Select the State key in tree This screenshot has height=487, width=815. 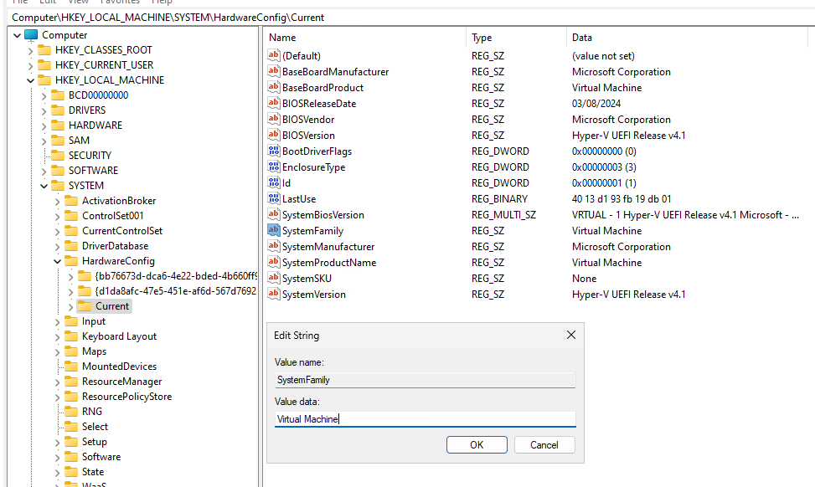click(93, 471)
